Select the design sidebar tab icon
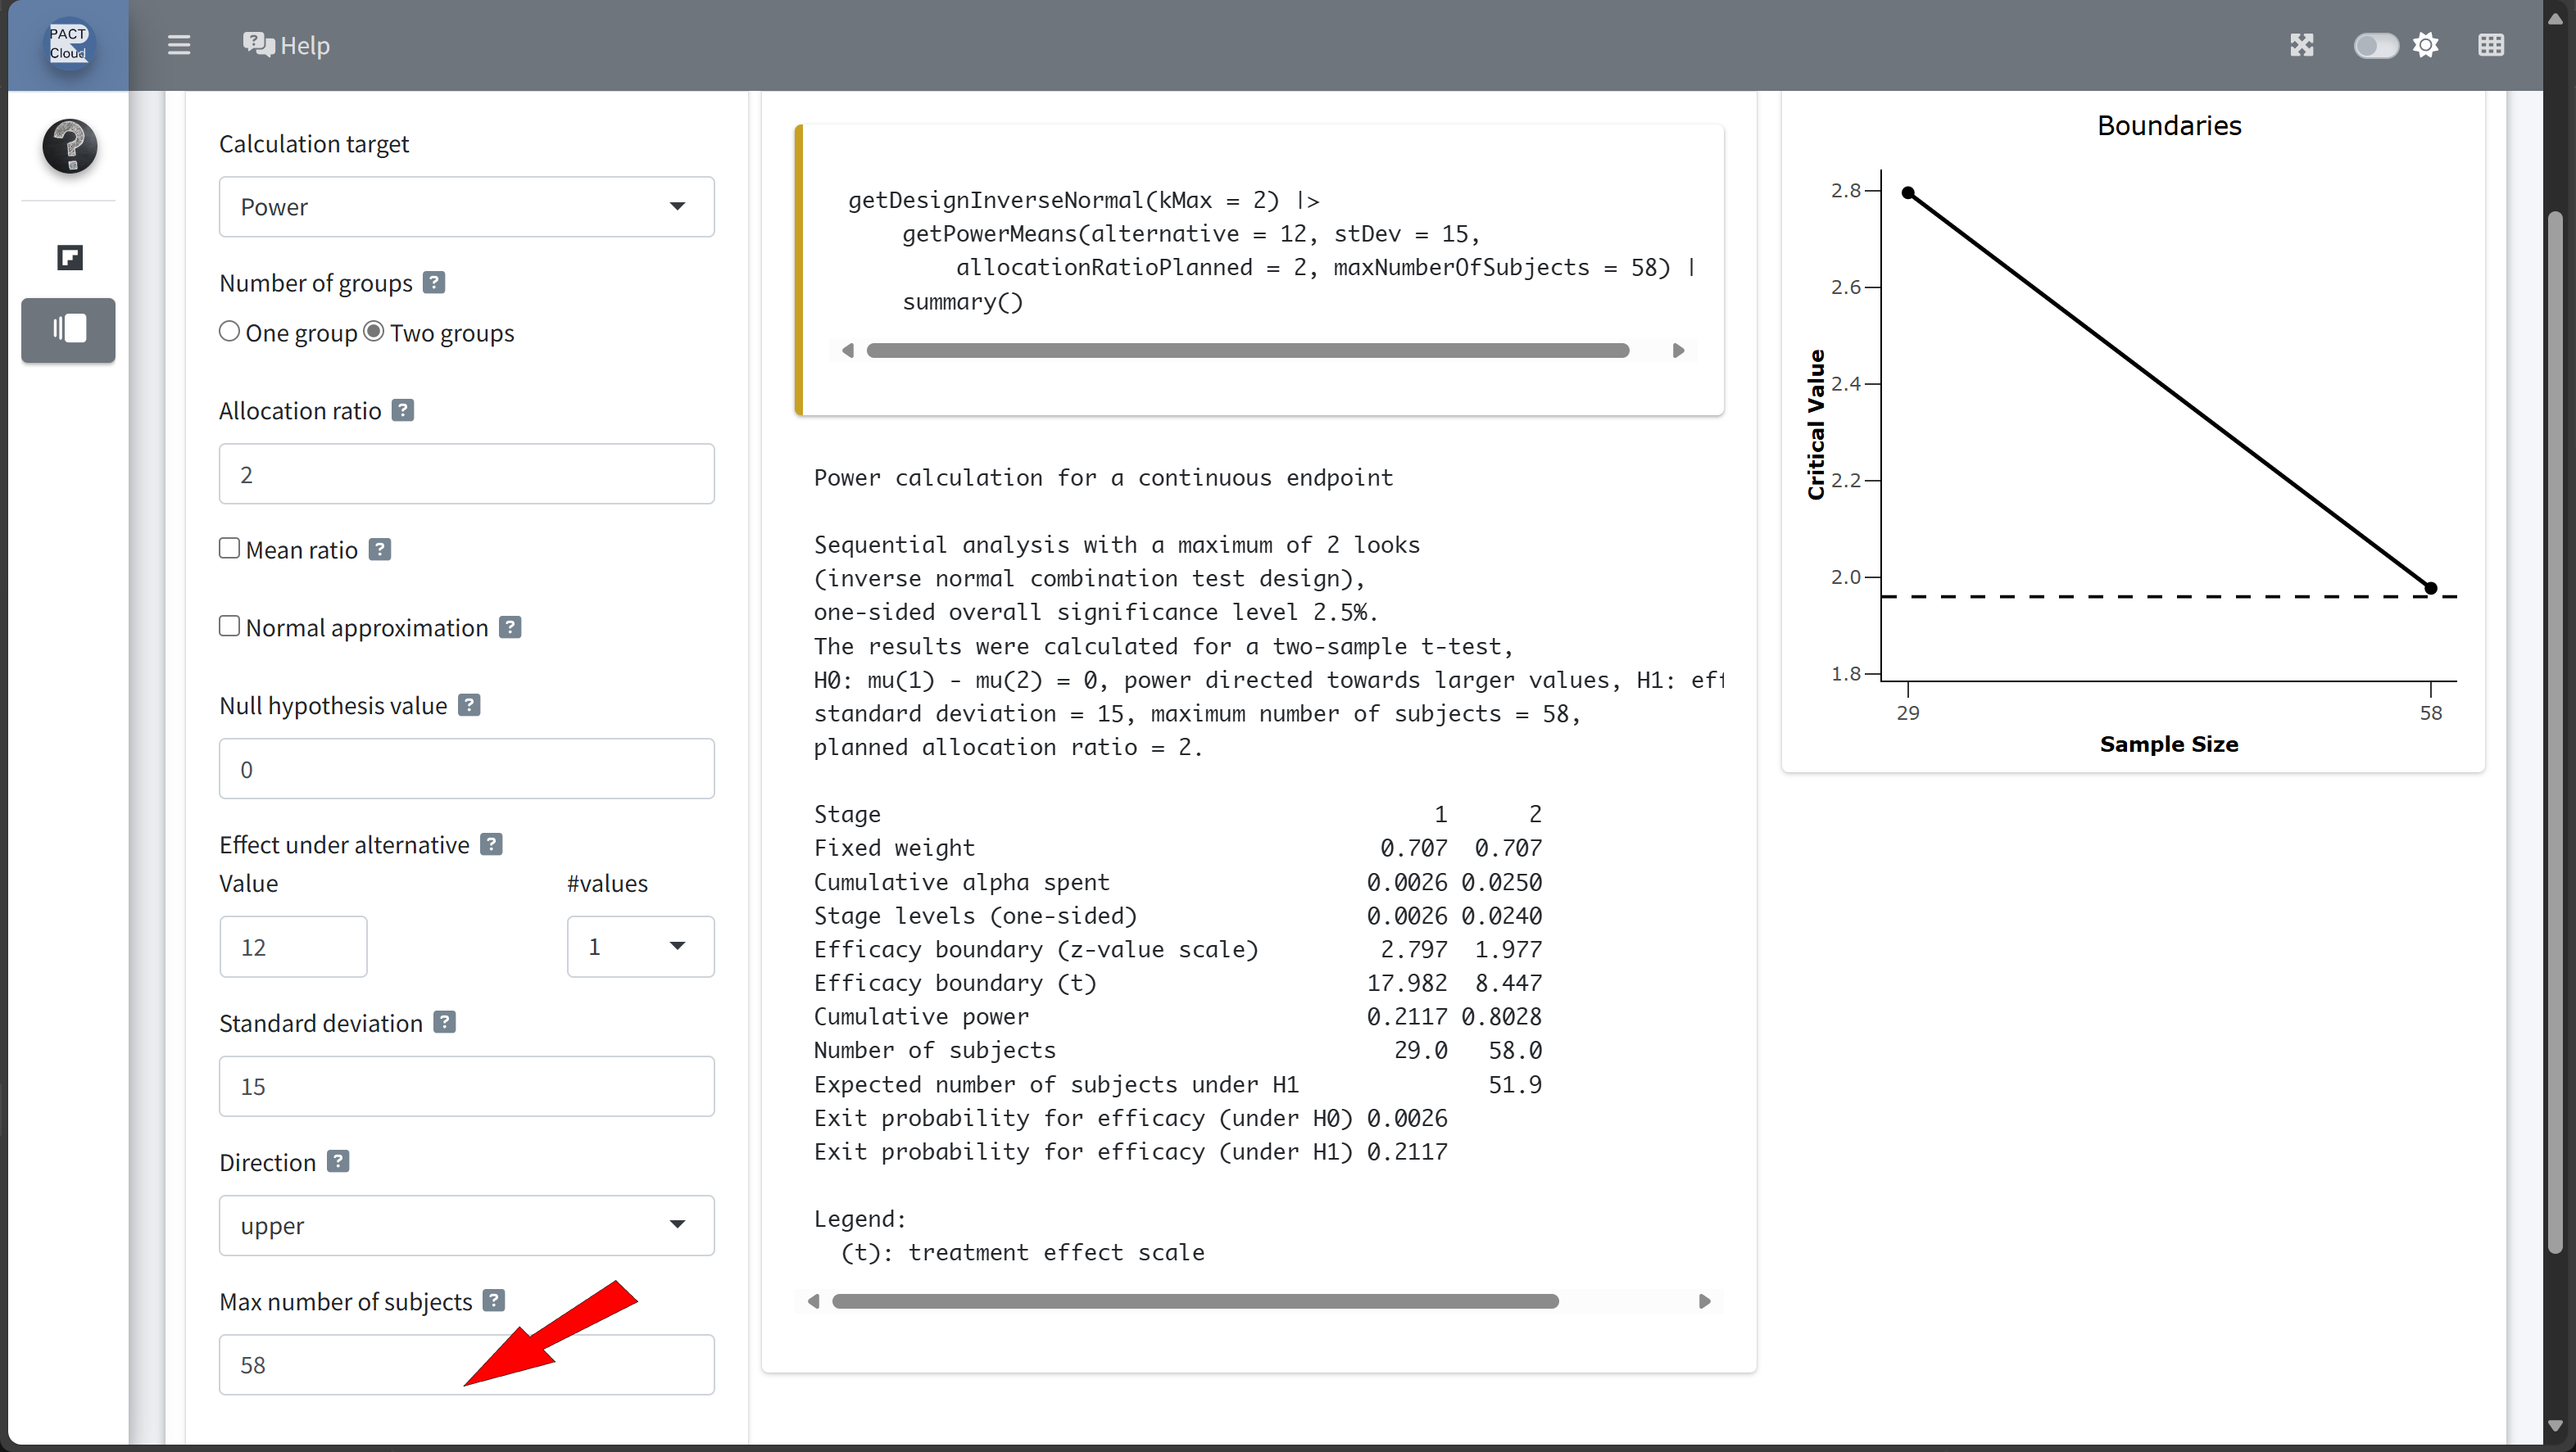 69,258
